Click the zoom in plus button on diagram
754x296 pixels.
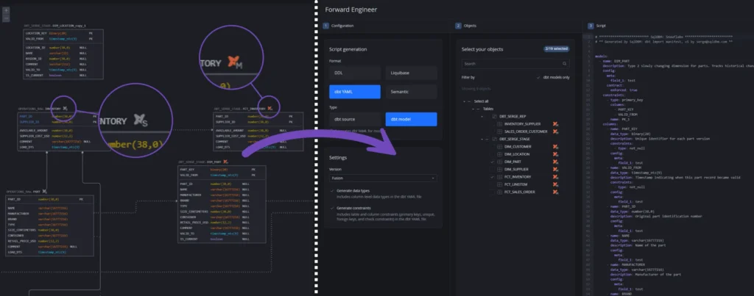pyautogui.click(x=6, y=10)
